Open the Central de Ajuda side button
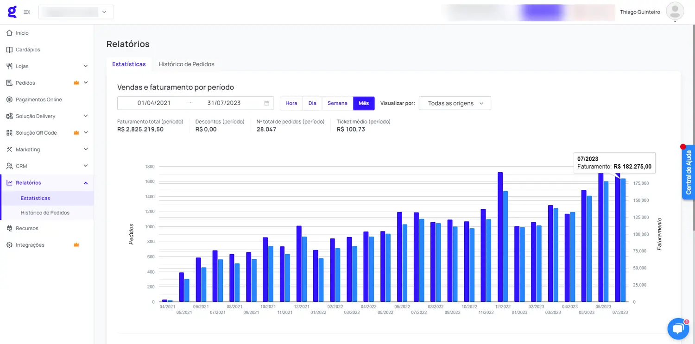Screen dimensions: 695x344 [x=689, y=172]
